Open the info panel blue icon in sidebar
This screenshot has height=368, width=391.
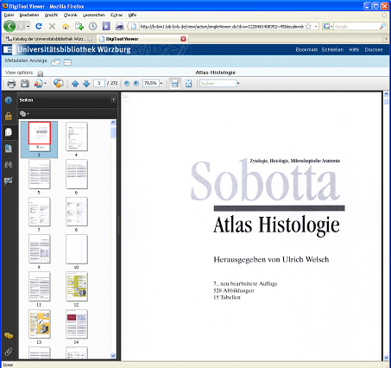[9, 100]
